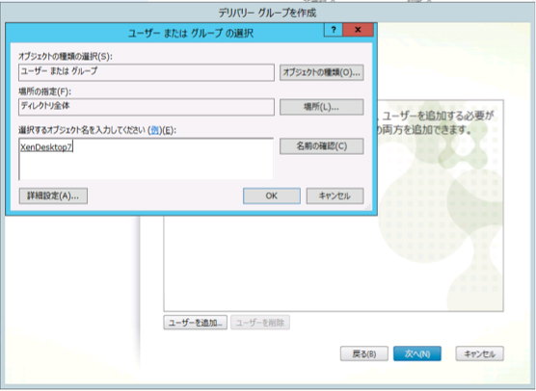
Task: Click 名前の確認(C) to verify name
Action: tap(321, 146)
